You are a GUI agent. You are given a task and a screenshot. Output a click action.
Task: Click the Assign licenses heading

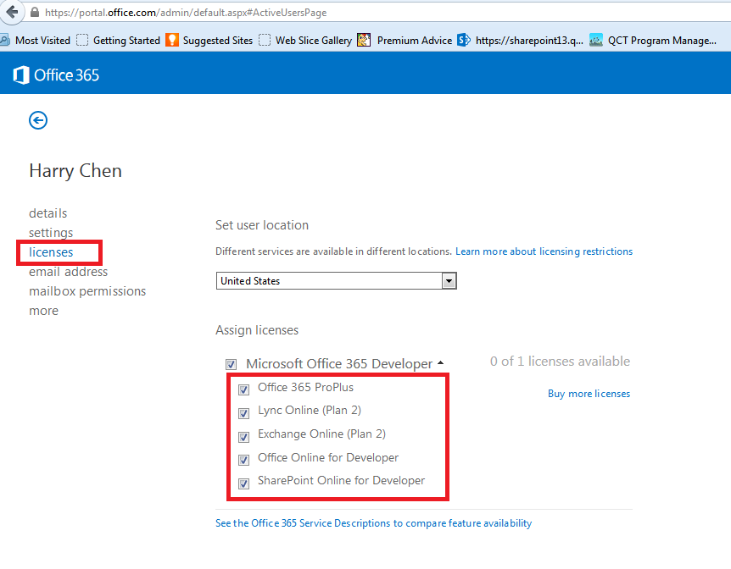257,330
